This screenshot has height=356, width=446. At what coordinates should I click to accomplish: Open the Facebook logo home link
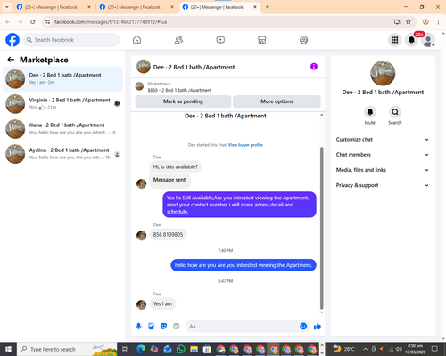(x=12, y=40)
